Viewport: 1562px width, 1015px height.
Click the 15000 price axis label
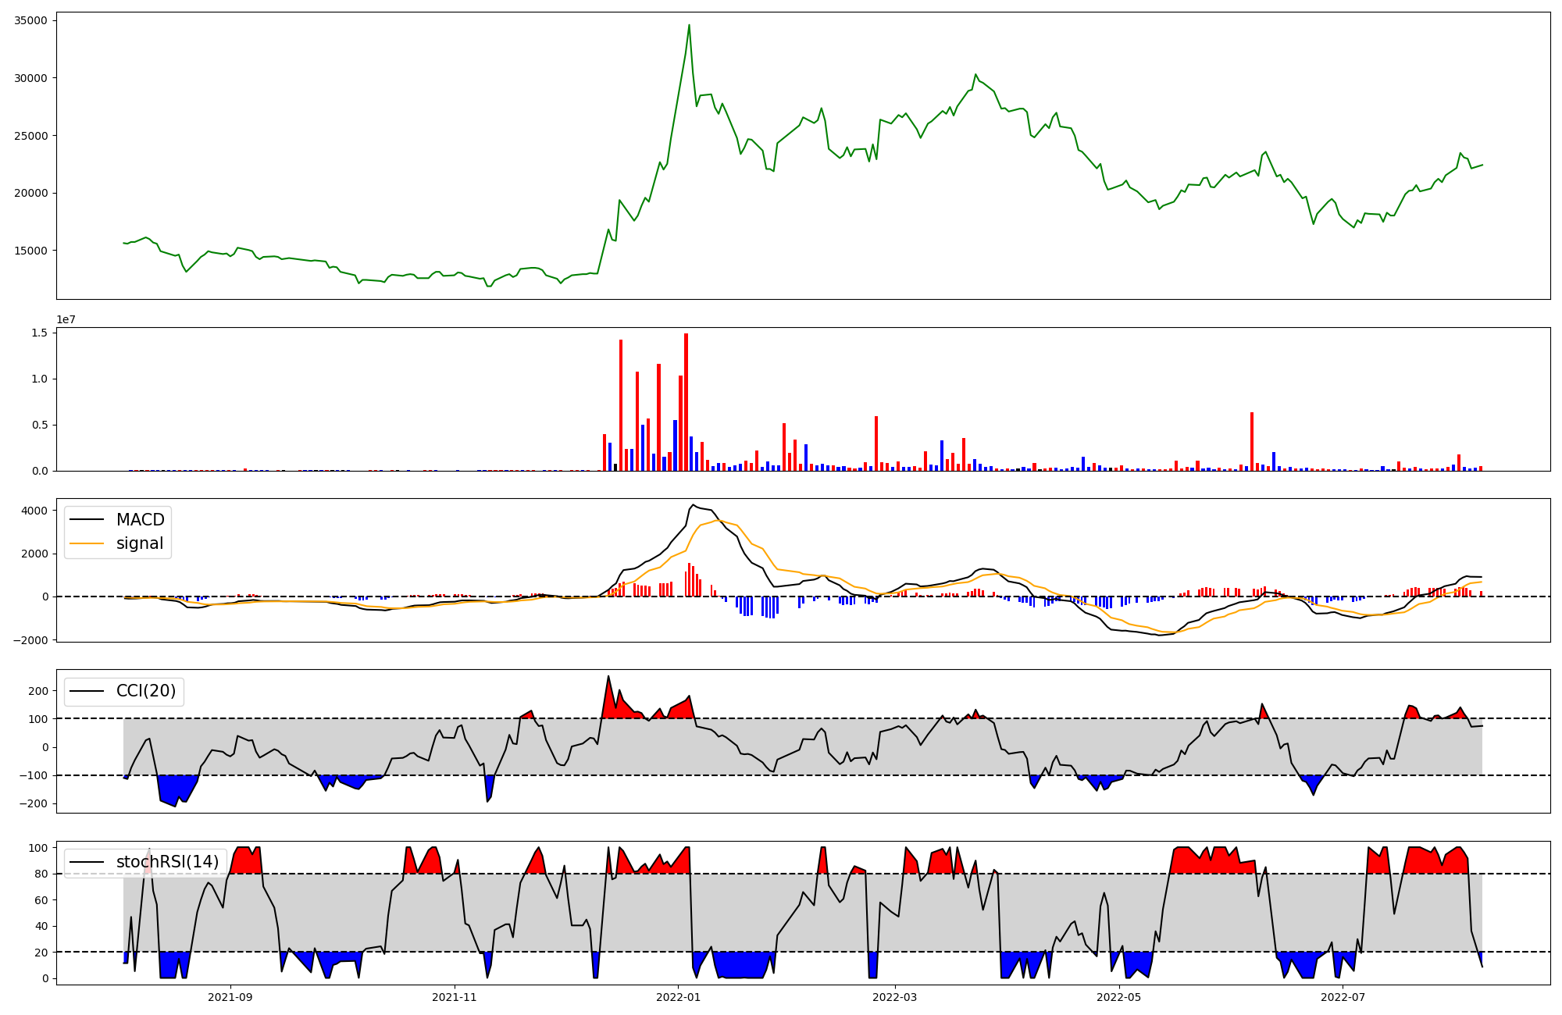[x=30, y=251]
